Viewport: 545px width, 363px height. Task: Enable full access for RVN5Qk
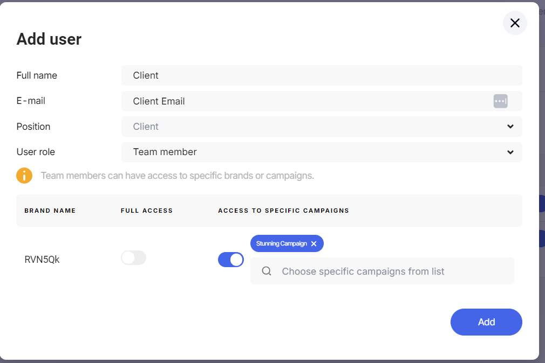click(x=133, y=258)
